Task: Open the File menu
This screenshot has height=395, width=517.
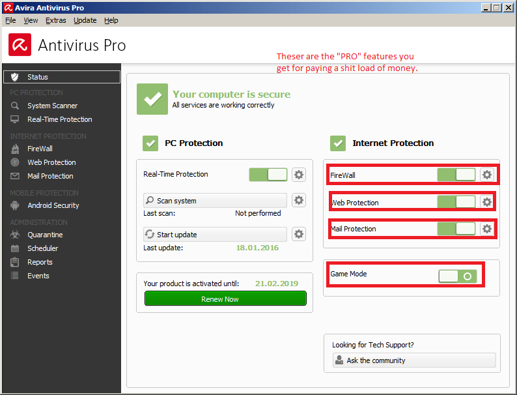Action: pos(10,20)
